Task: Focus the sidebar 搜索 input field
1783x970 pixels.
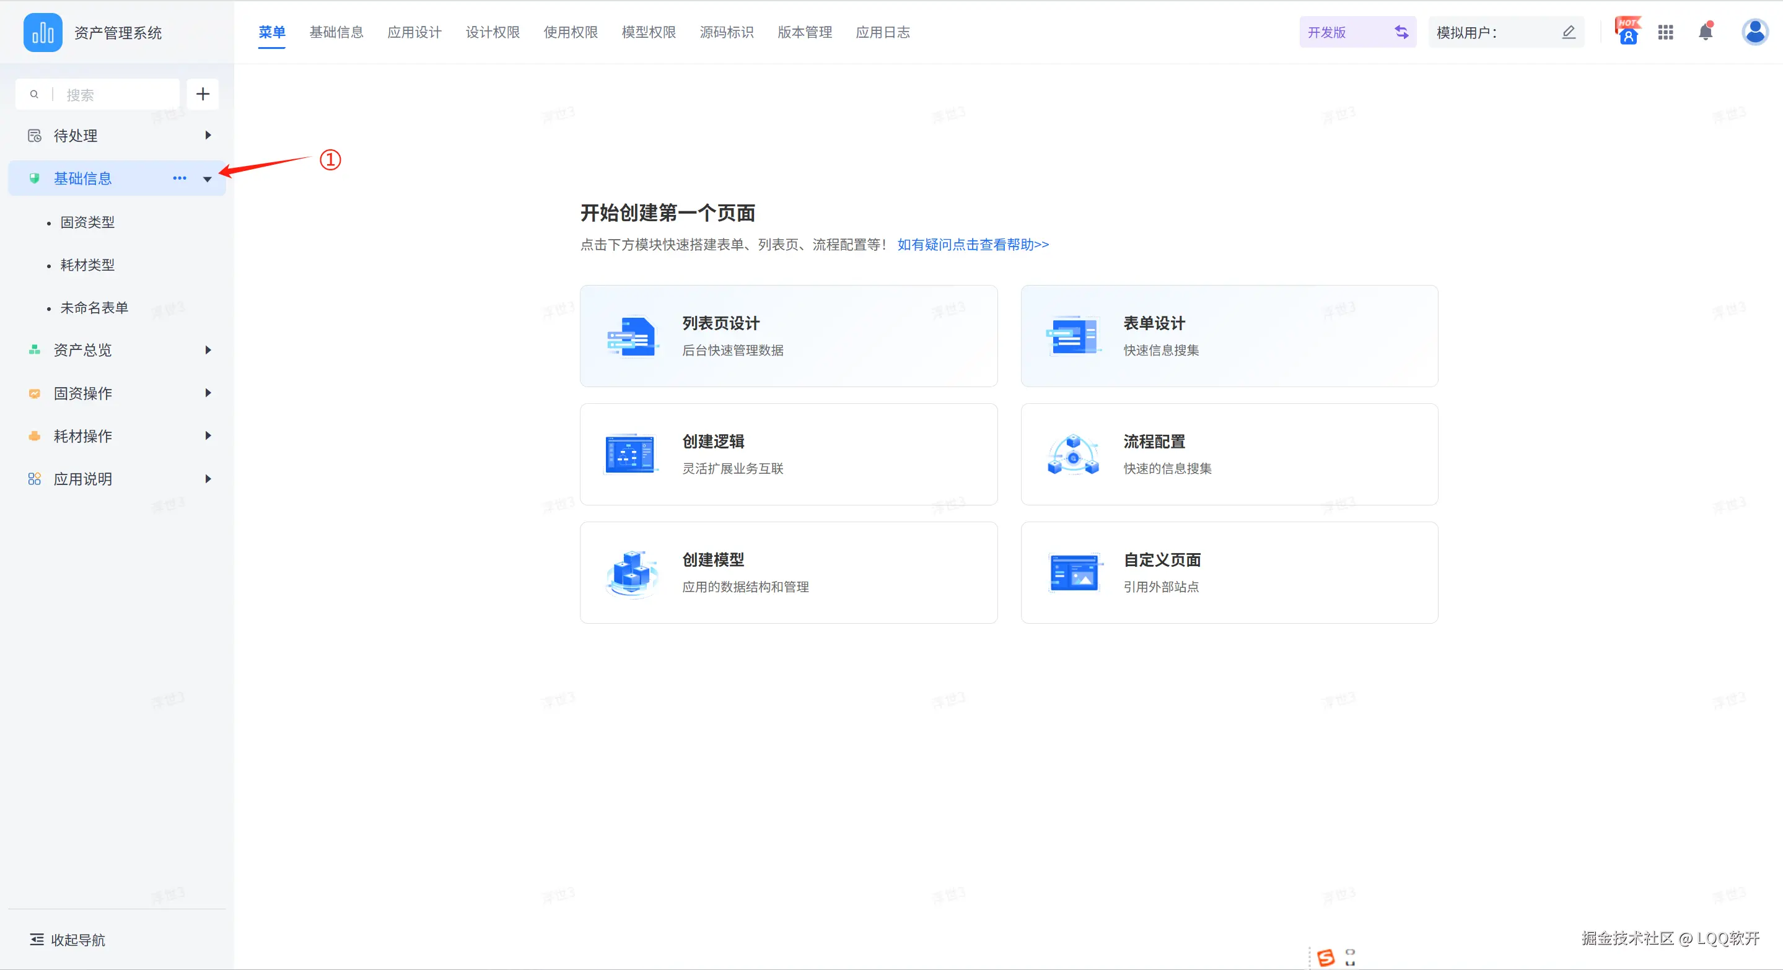Action: click(x=118, y=95)
